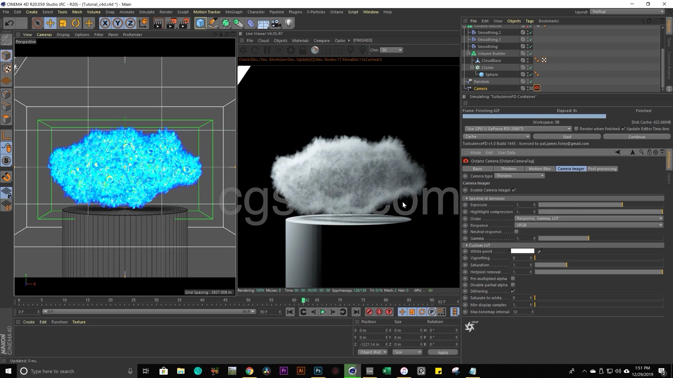Viewport: 673px width, 378px height.
Task: Enable the Neutral response checkbox
Action: click(516, 232)
